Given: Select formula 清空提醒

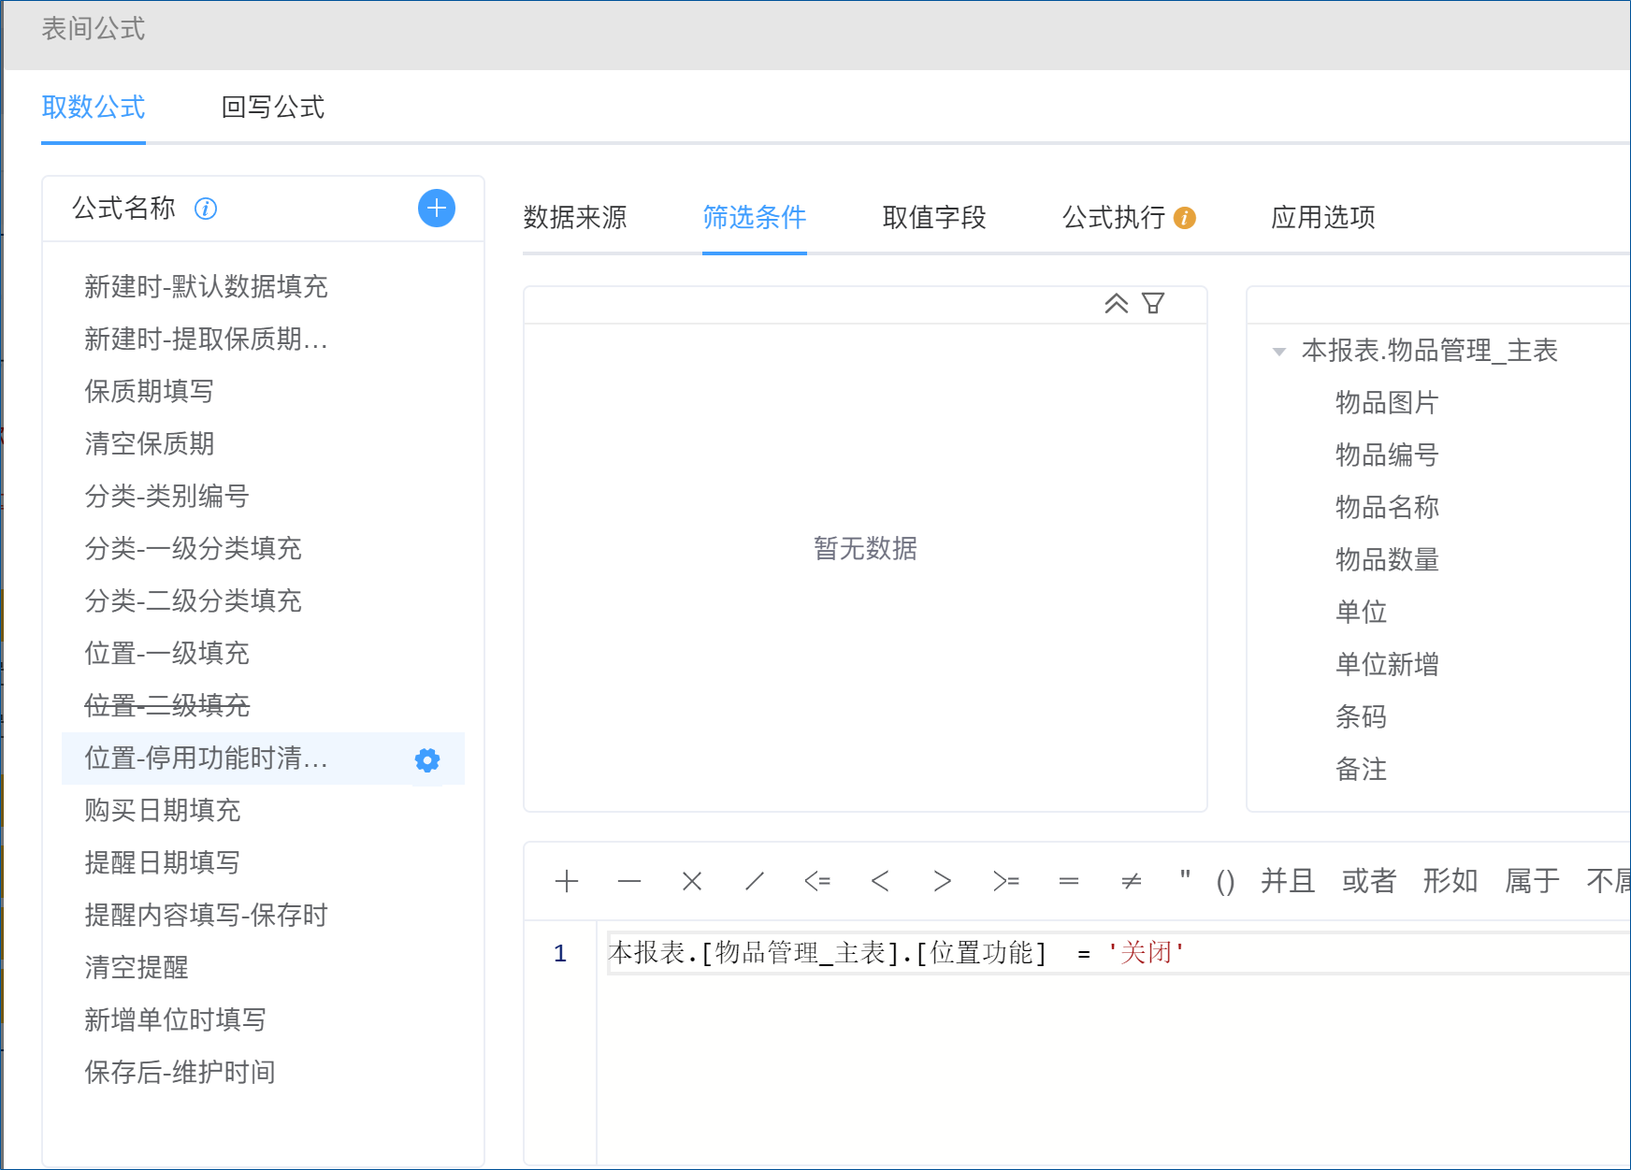Looking at the screenshot, I should [263, 967].
